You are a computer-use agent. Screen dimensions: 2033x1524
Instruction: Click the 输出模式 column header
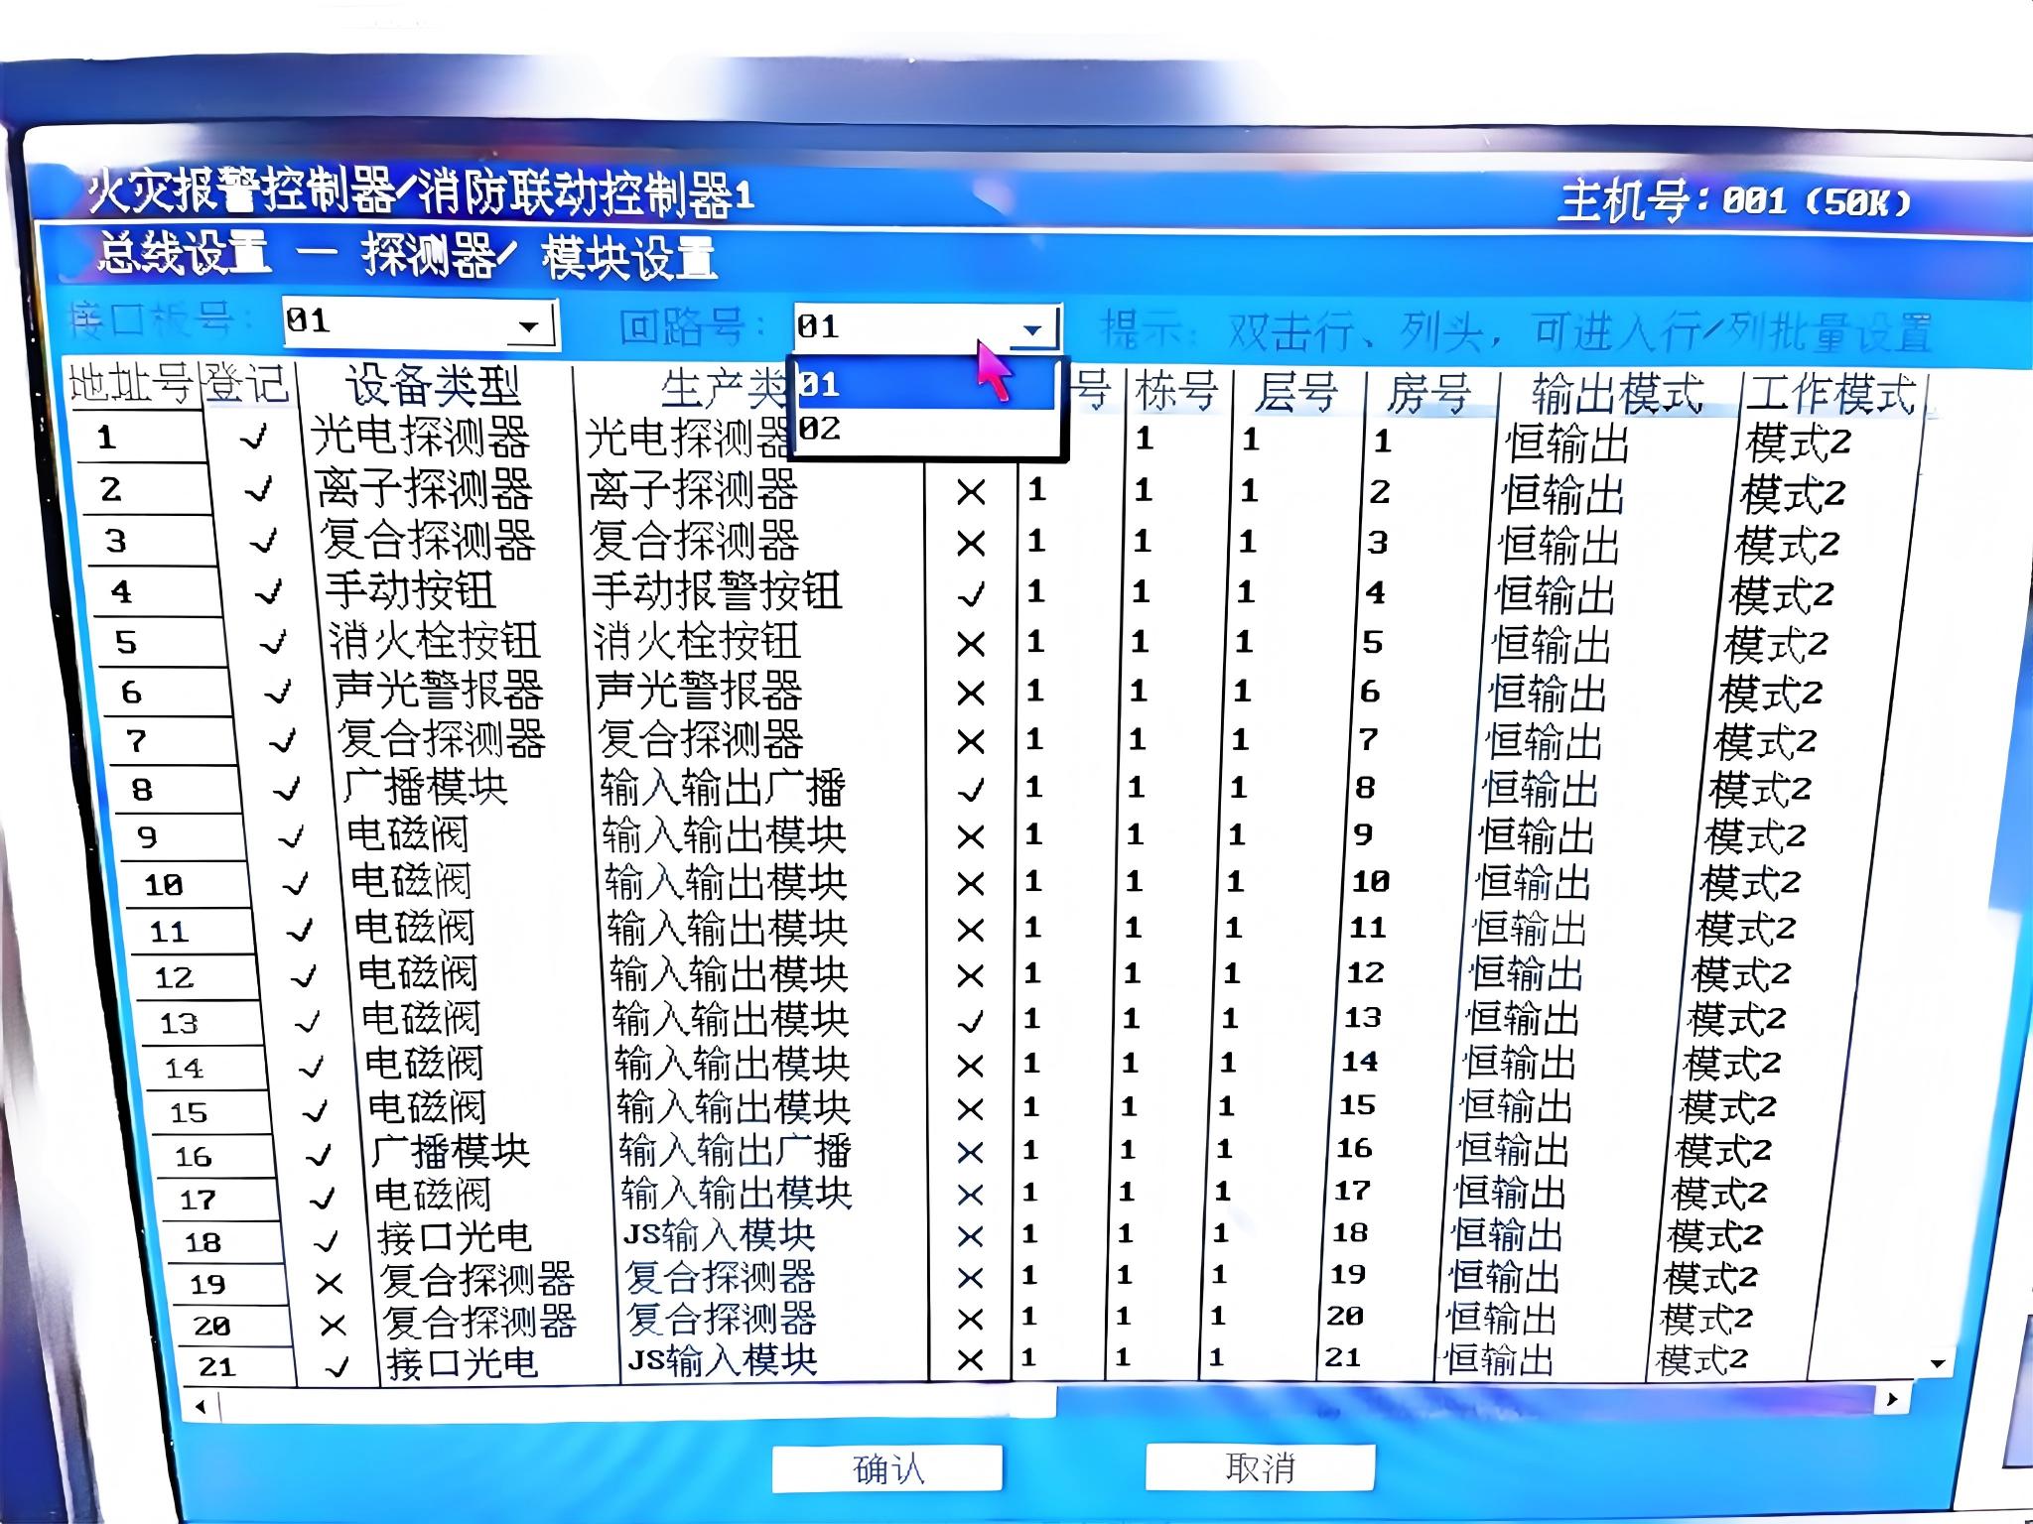click(x=1617, y=394)
